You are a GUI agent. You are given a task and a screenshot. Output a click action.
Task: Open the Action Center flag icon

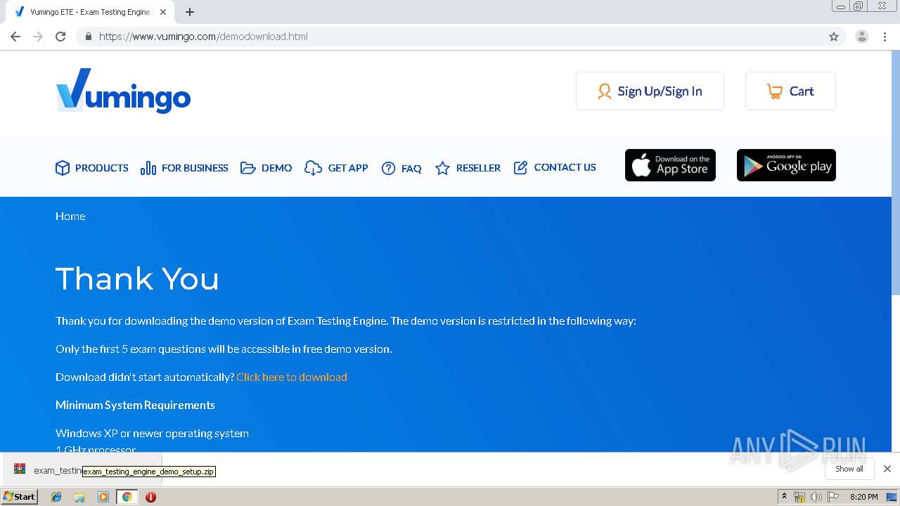tap(833, 497)
